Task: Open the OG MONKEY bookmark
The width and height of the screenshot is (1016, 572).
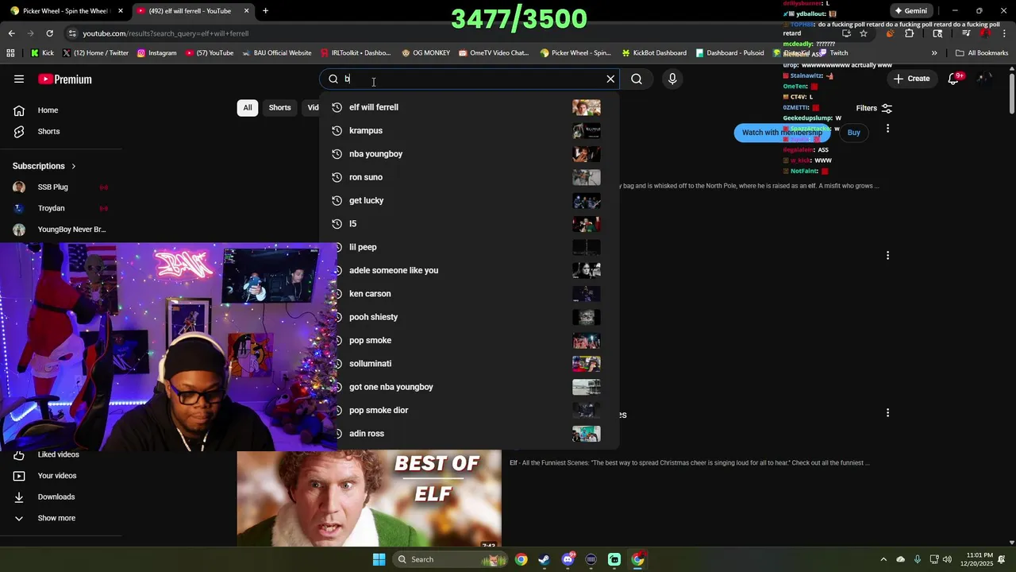Action: point(425,53)
